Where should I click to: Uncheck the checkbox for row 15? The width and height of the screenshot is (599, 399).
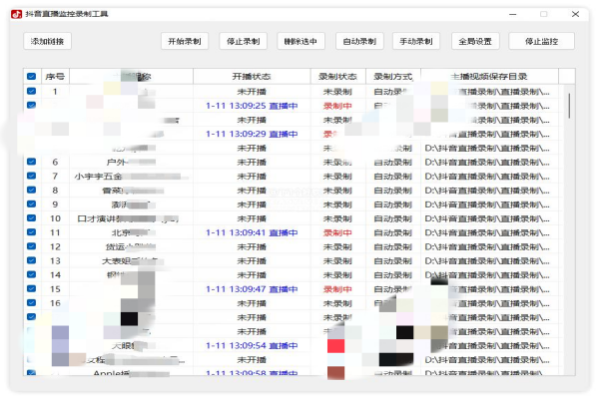pos(31,288)
